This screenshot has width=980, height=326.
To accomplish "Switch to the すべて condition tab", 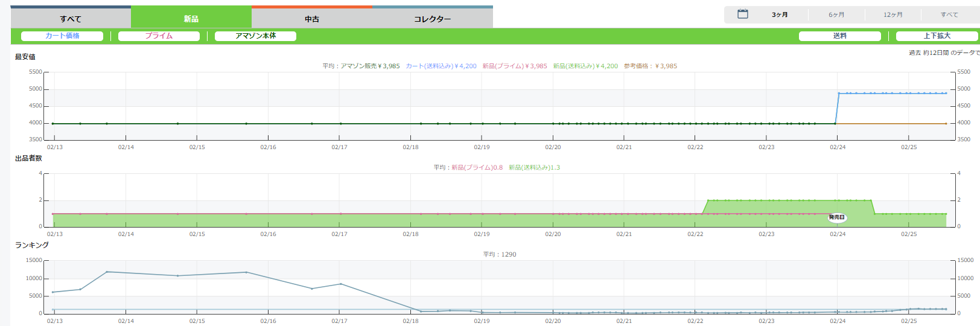I will point(71,19).
